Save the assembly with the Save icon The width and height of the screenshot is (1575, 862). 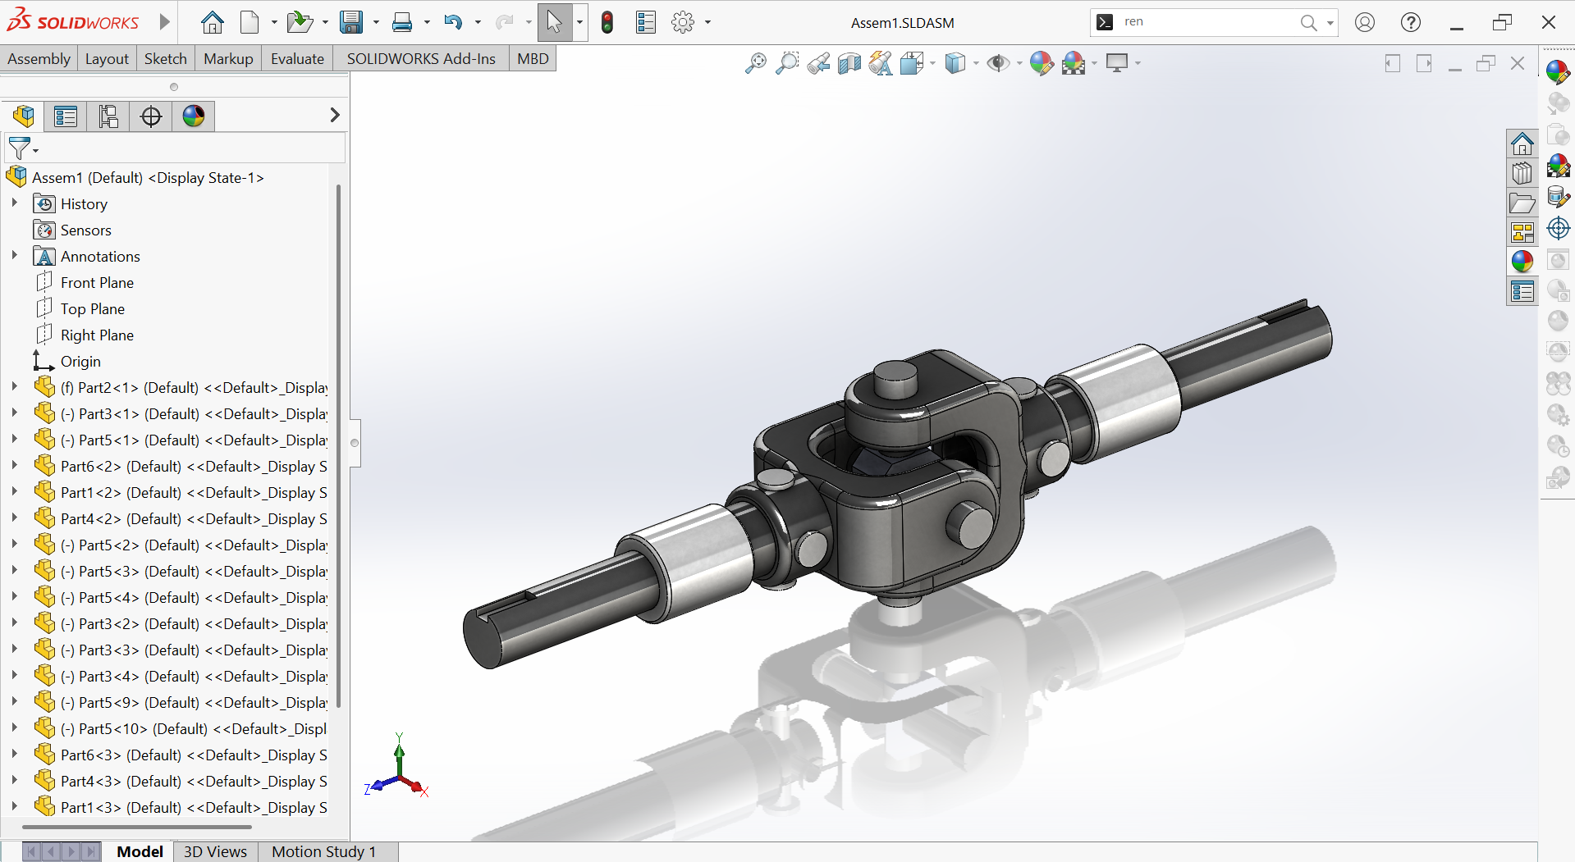[x=351, y=22]
